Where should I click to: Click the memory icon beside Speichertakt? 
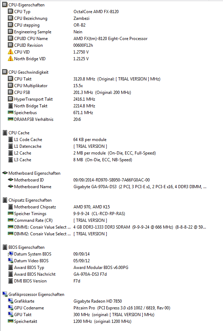click(11, 321)
